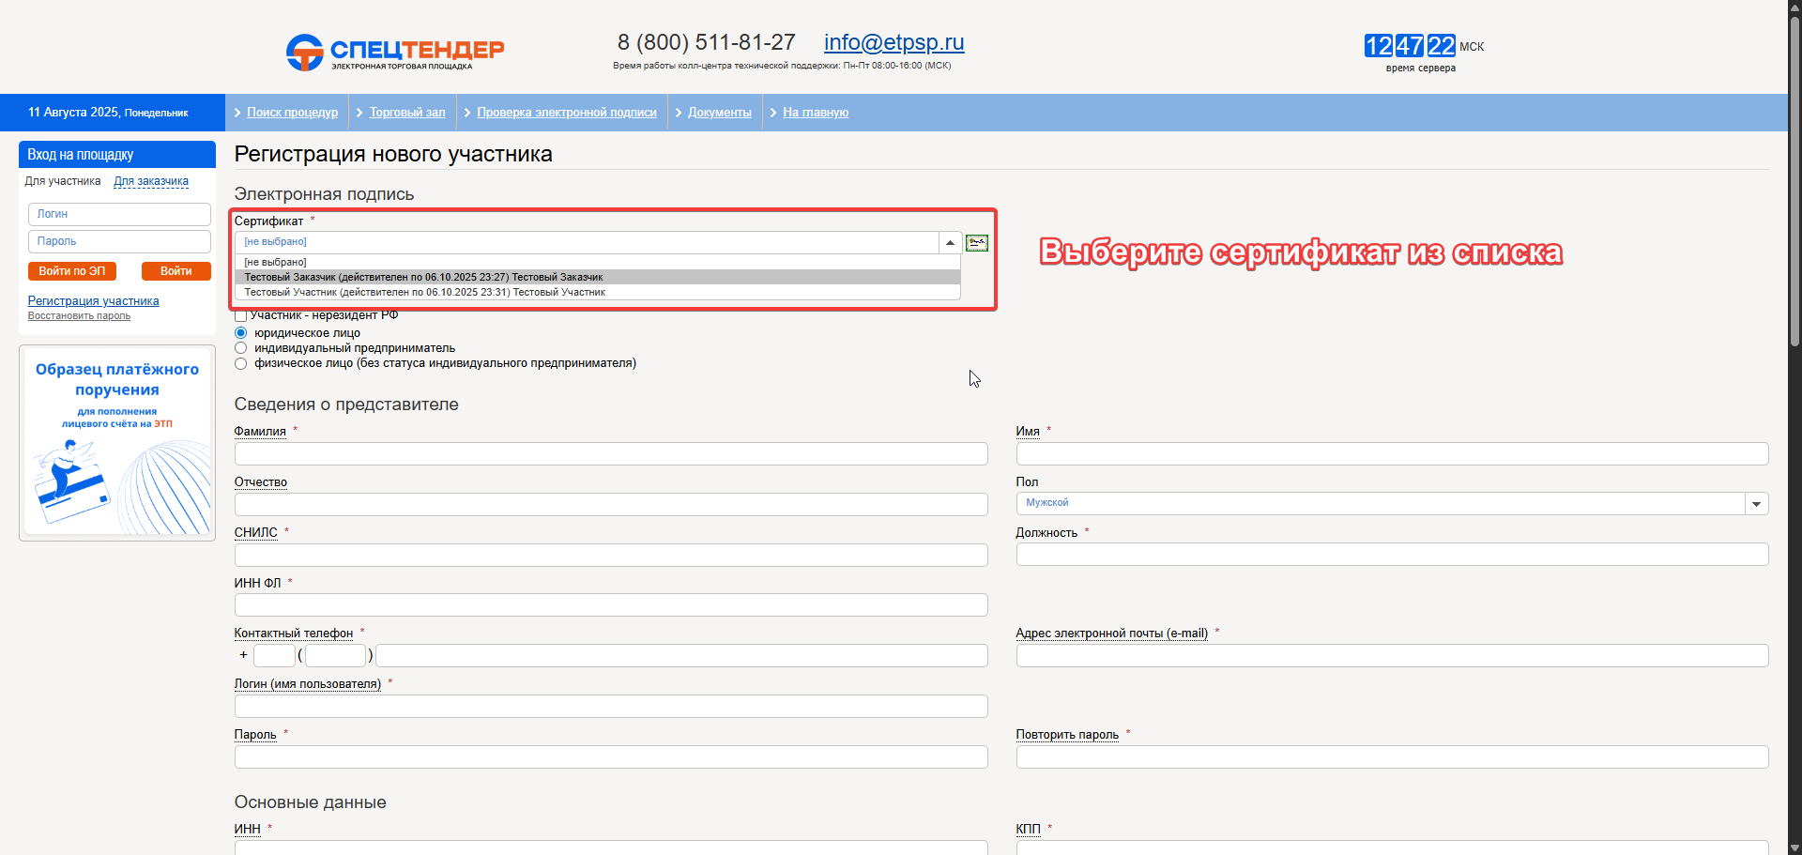The image size is (1802, 855).
Task: Click certificate refresh icon beside dropdown
Action: (977, 243)
